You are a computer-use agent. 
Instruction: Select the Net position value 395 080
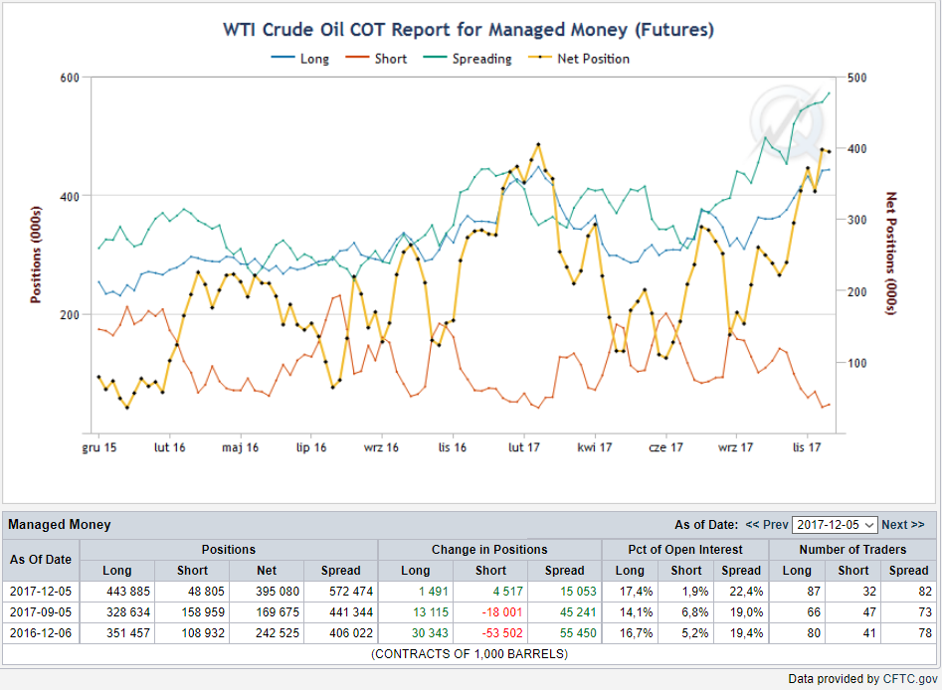(278, 592)
